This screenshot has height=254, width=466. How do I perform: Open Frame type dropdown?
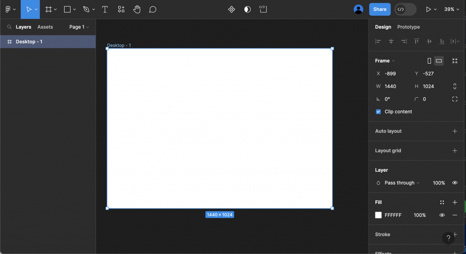tap(385, 61)
